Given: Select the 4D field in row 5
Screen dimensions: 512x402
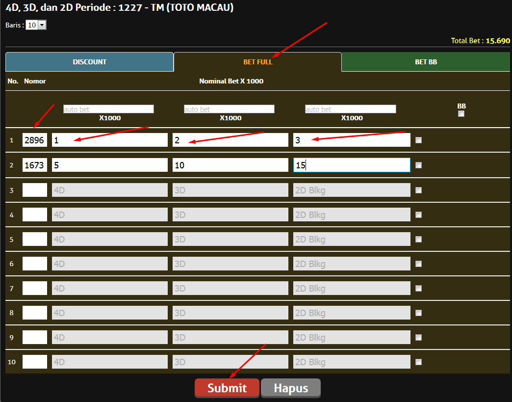Looking at the screenshot, I should [110, 239].
